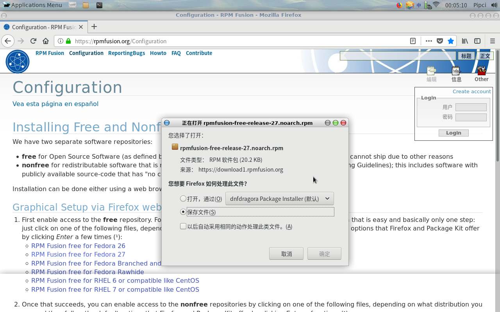Launch the file cabinet icon in top panel
Image resolution: width=500 pixels, height=312 pixels.
coord(72,5)
